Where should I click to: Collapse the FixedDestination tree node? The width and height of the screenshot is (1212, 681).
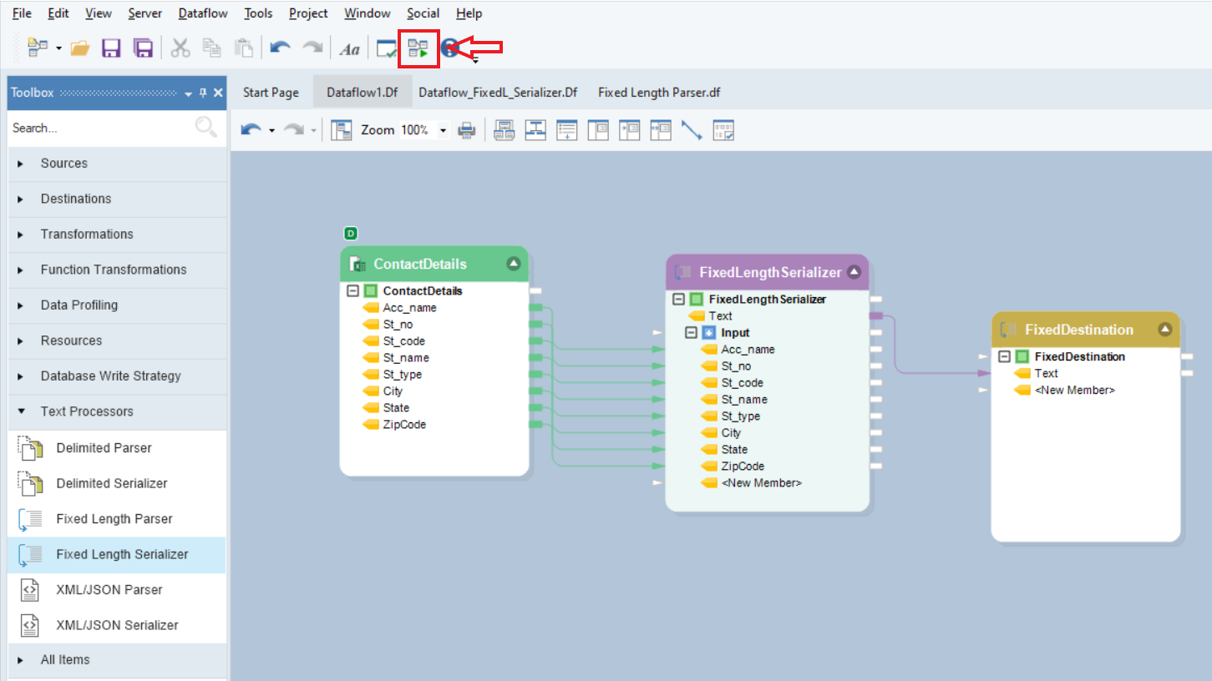[x=1004, y=356]
